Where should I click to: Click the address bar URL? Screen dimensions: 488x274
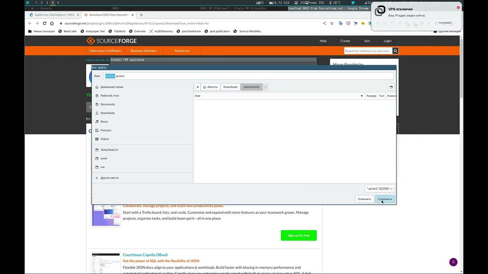(136, 23)
